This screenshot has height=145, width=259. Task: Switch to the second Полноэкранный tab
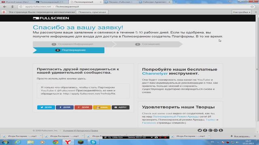[x=52, y=2]
